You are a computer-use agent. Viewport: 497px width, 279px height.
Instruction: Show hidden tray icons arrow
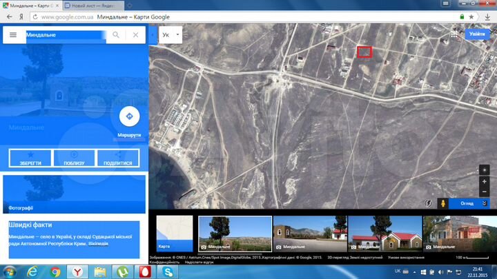coord(414,272)
